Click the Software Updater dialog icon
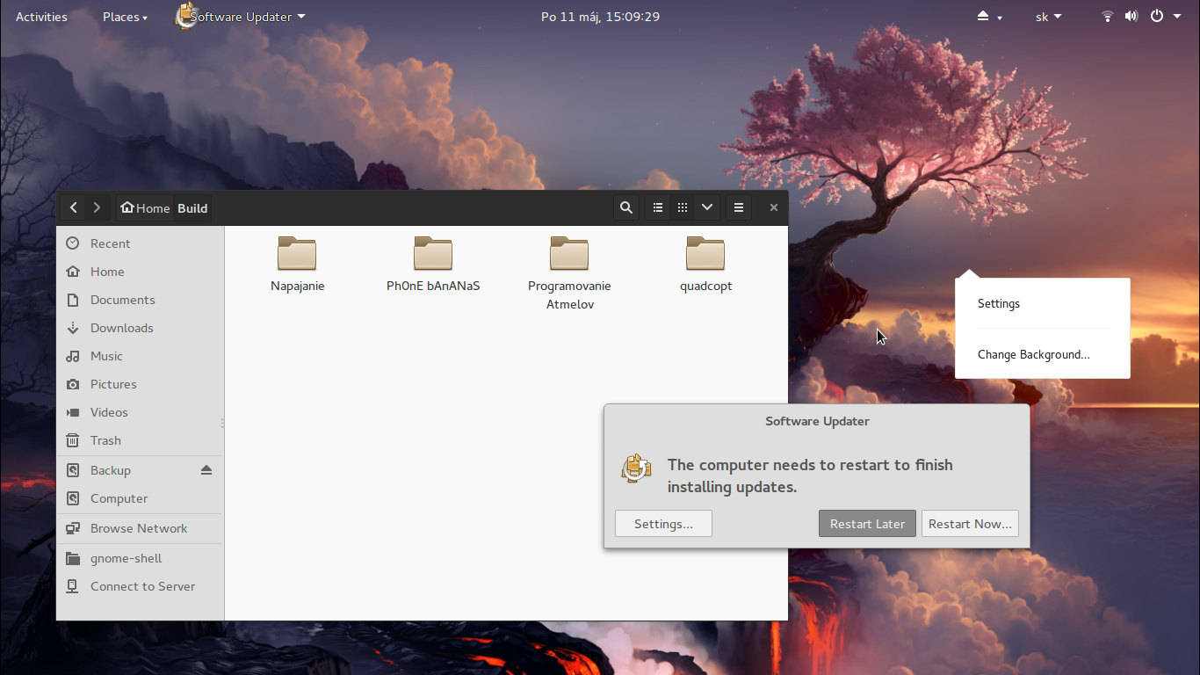 (x=637, y=468)
